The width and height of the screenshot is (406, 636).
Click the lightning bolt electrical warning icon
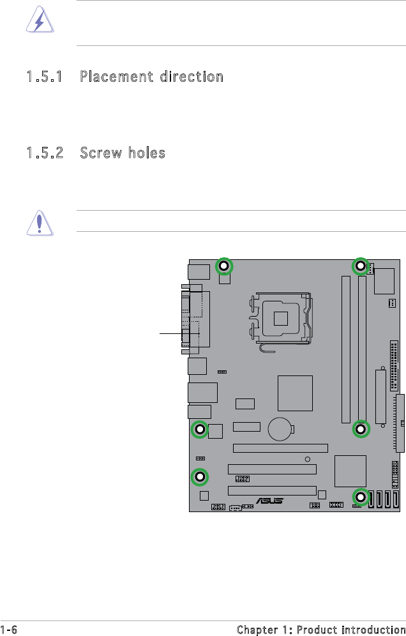[40, 19]
